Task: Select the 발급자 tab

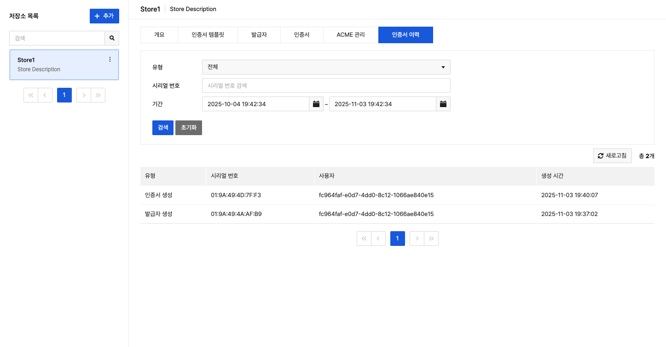Action: tap(259, 34)
